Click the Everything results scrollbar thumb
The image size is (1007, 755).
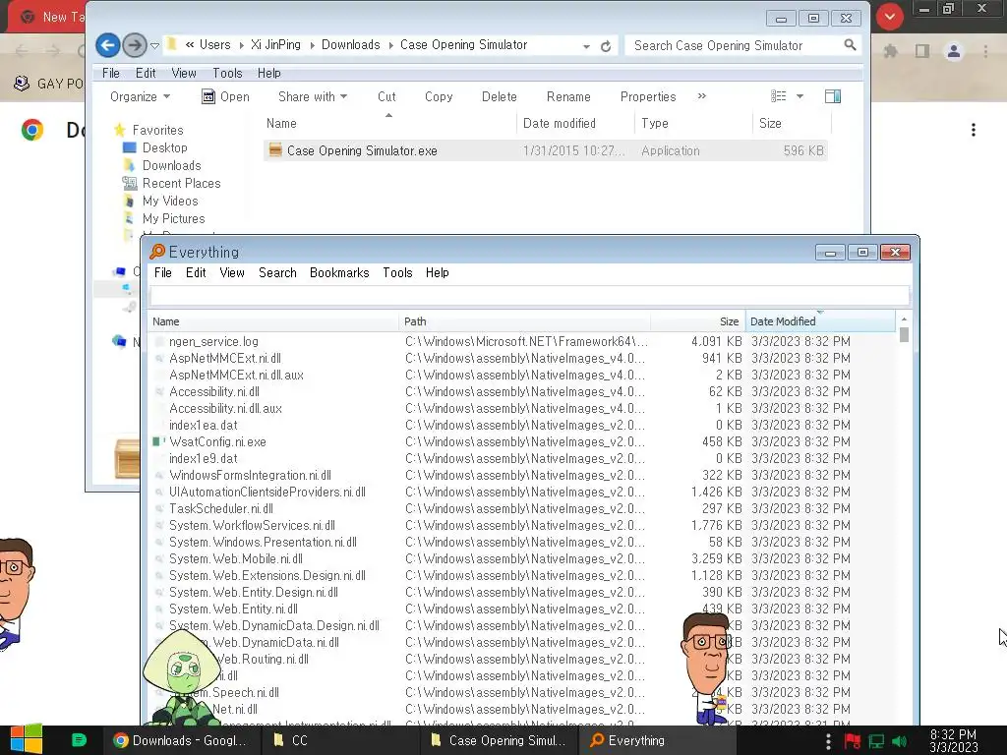click(x=904, y=335)
